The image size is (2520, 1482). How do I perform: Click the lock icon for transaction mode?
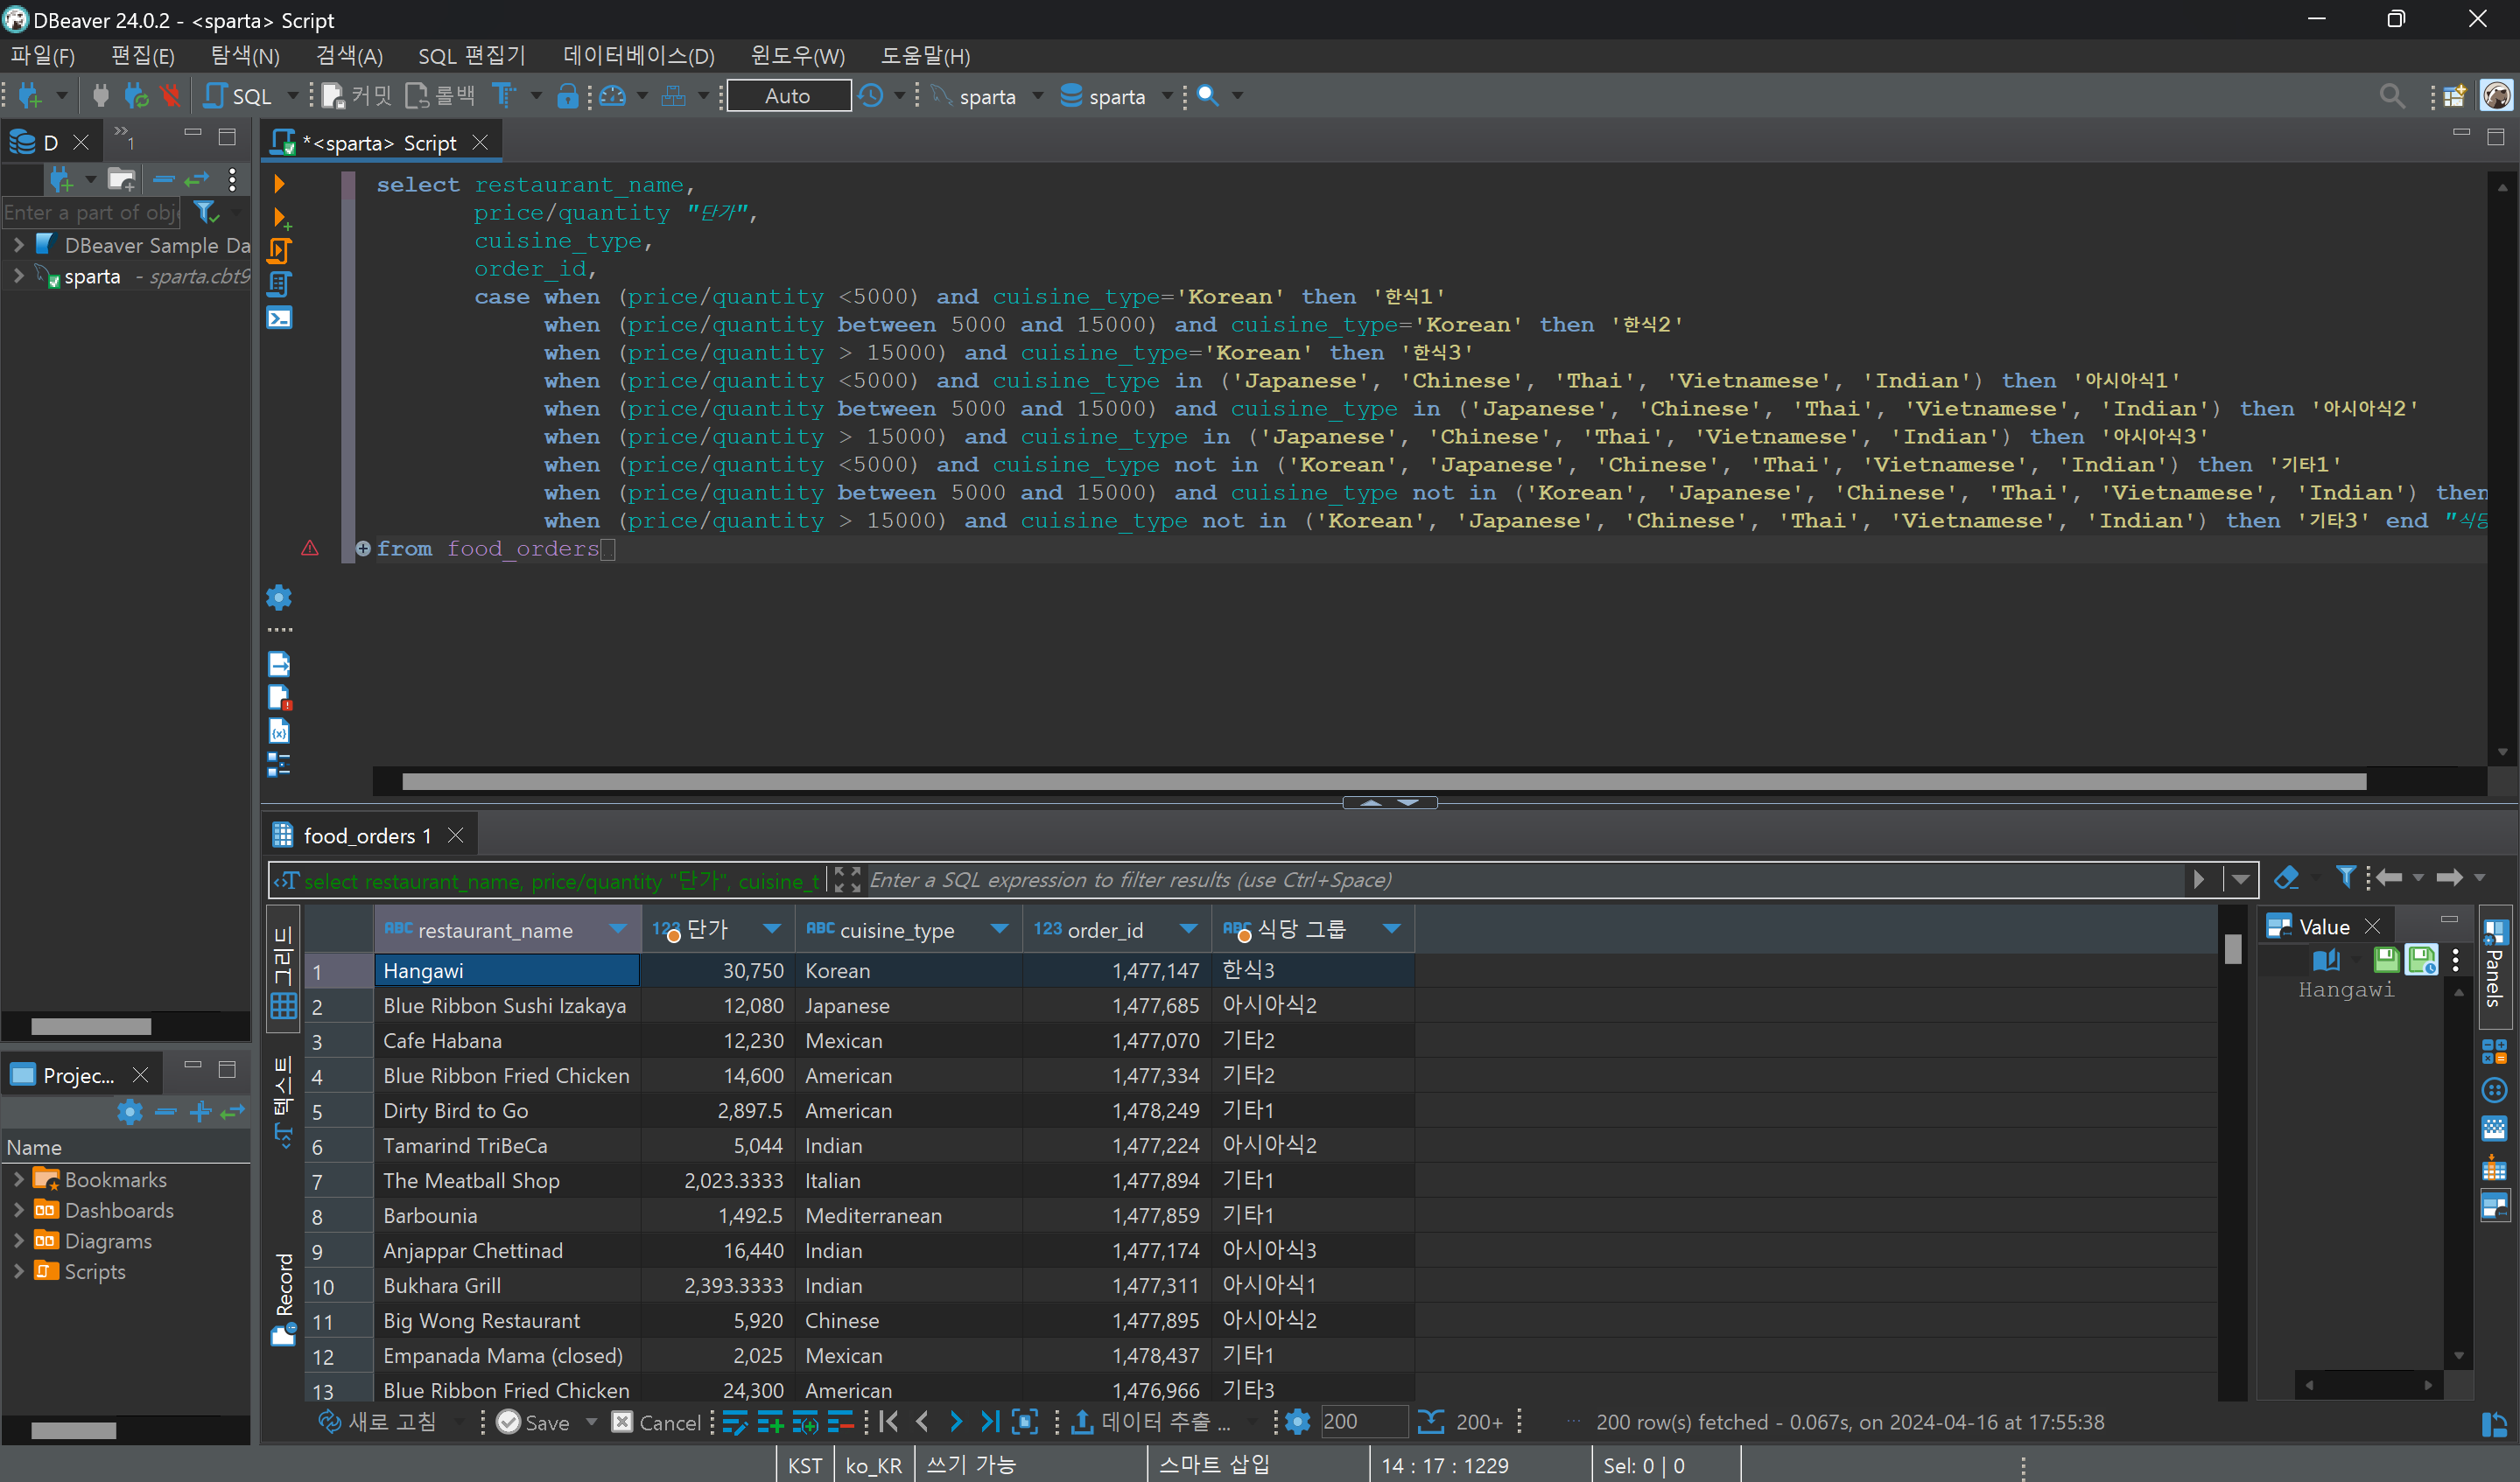click(x=567, y=96)
